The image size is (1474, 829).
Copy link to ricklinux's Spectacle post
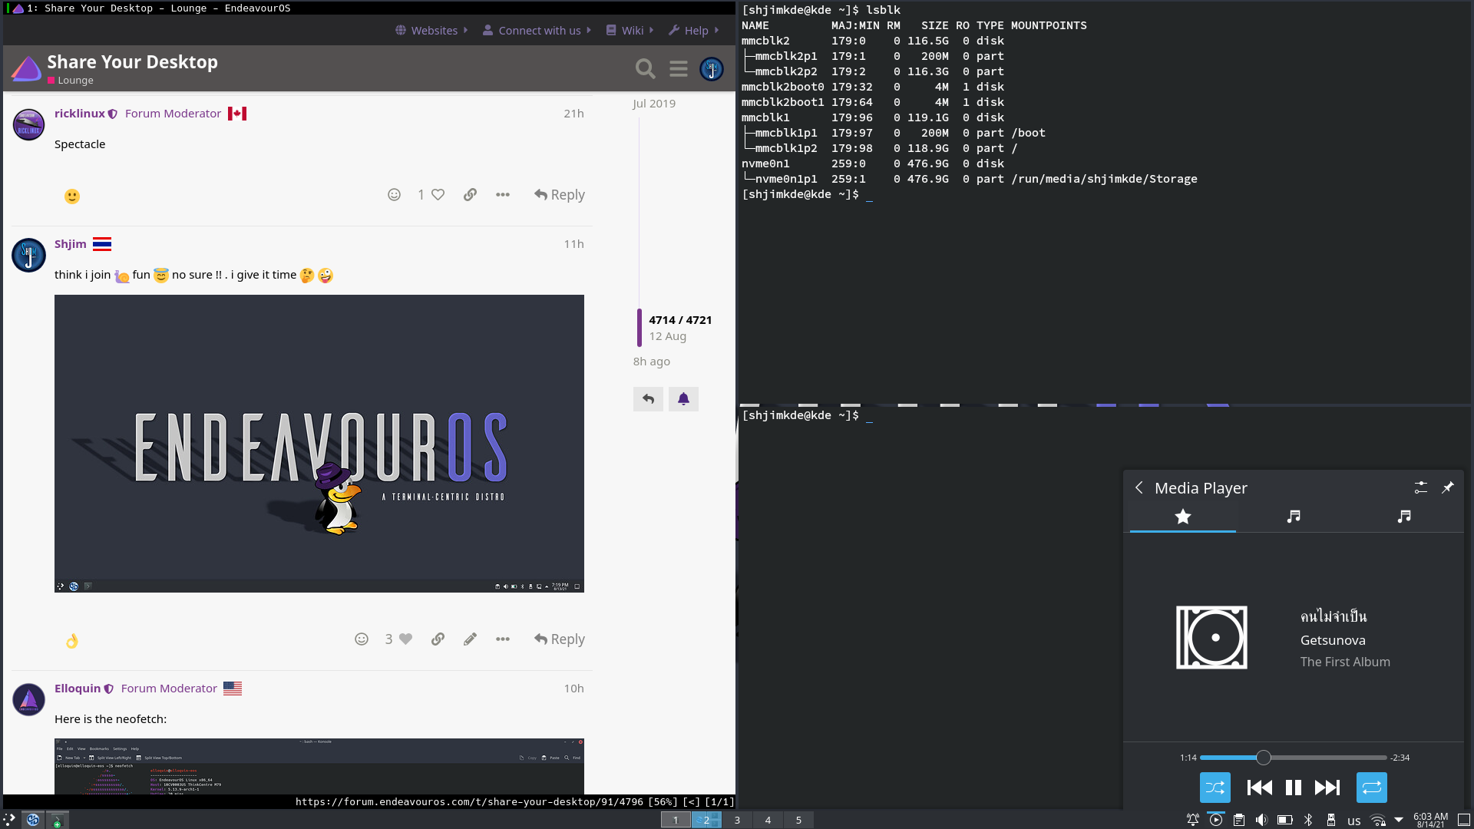coord(470,195)
